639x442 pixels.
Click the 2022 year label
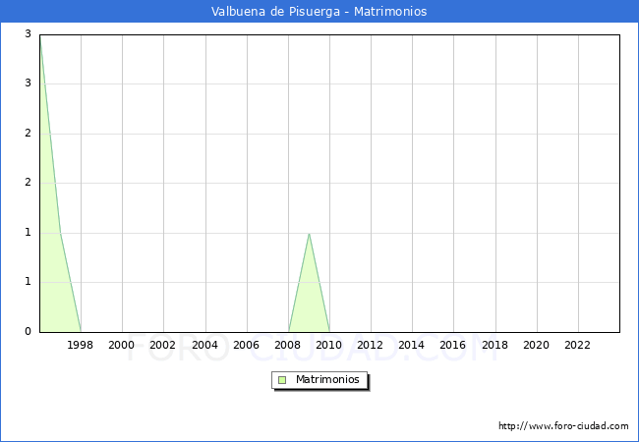[578, 345]
